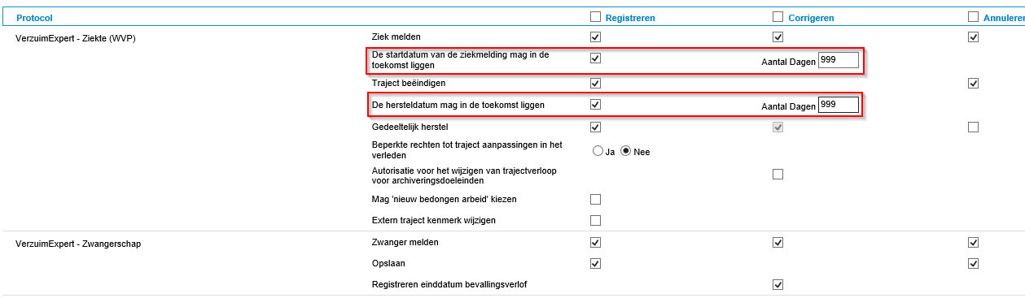
Task: Check Annuleren for Gedeeltelijk herstel
Action: point(974,127)
